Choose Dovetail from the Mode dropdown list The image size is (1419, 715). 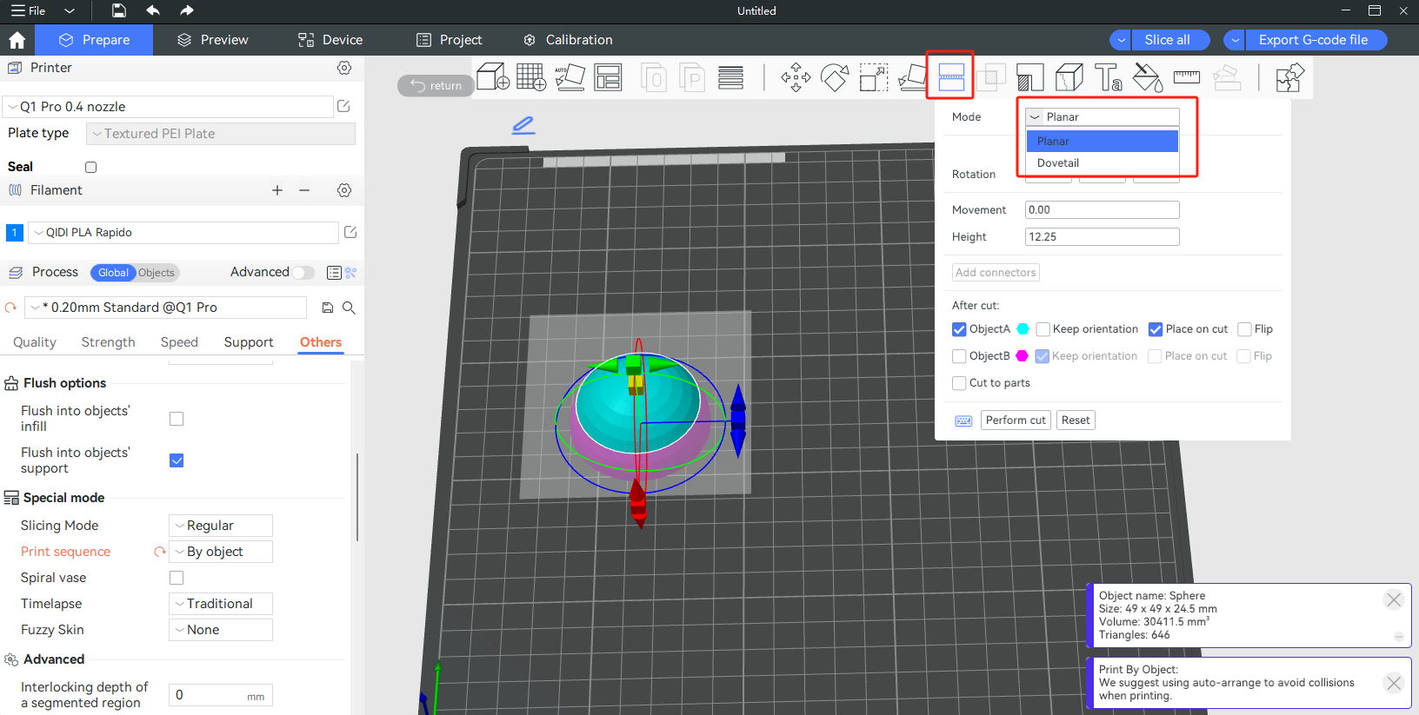click(x=1058, y=163)
